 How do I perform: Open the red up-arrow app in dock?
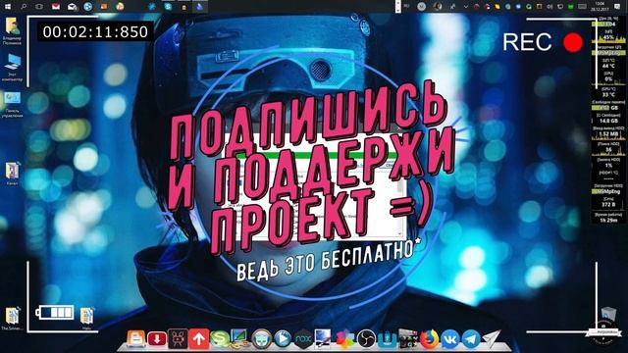click(199, 339)
